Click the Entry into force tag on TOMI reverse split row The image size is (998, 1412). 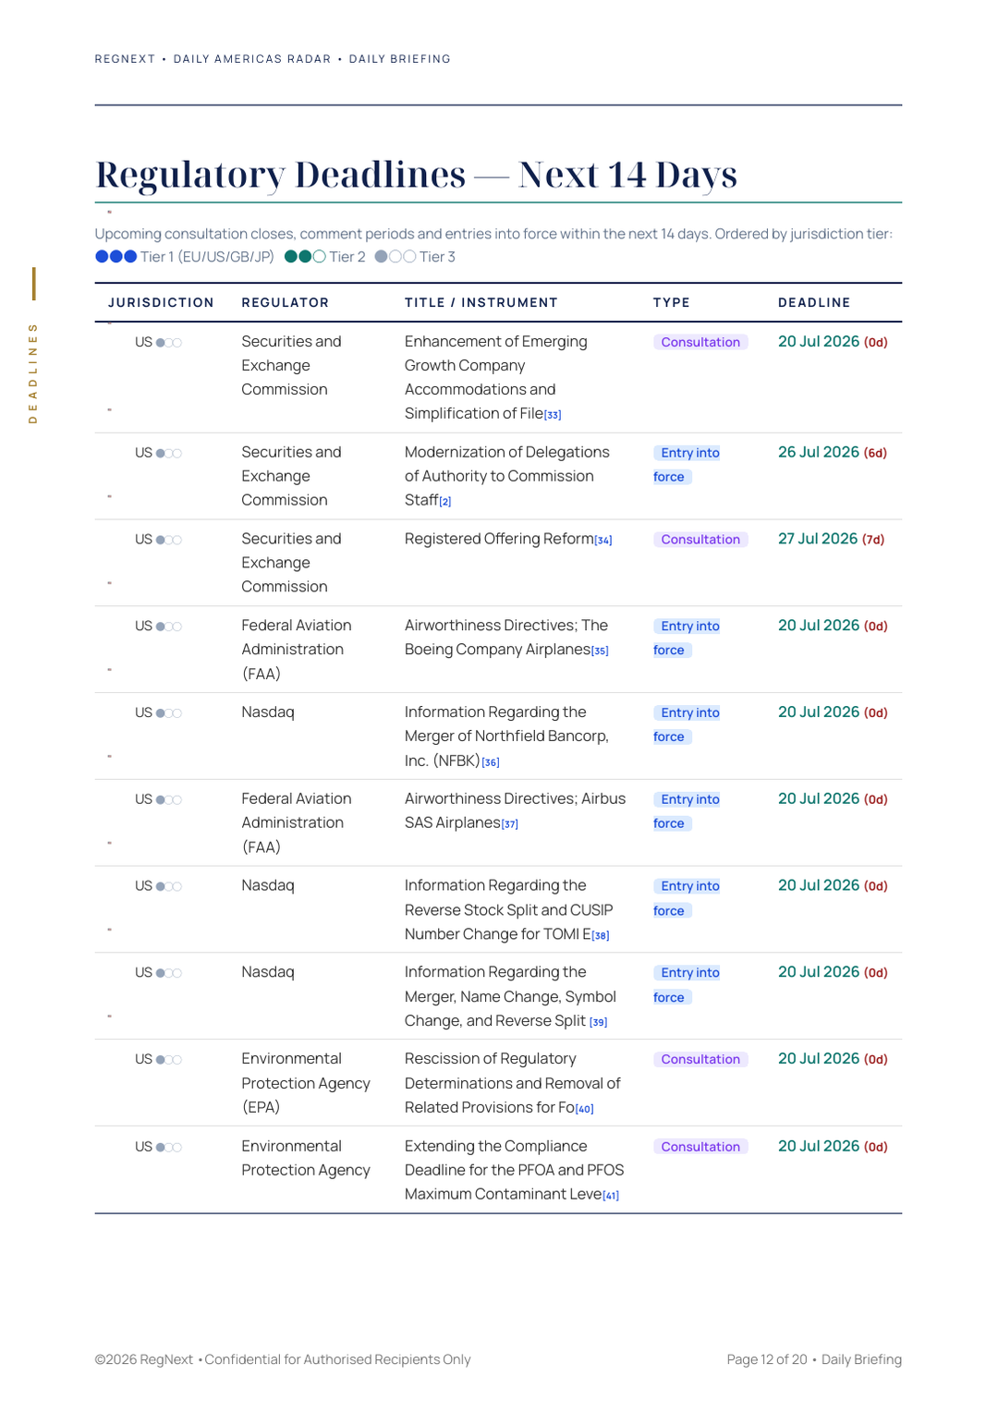point(687,898)
